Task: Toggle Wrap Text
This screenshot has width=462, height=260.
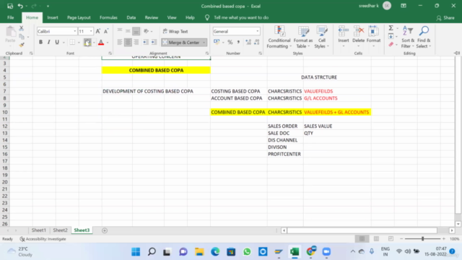Action: coord(175,31)
